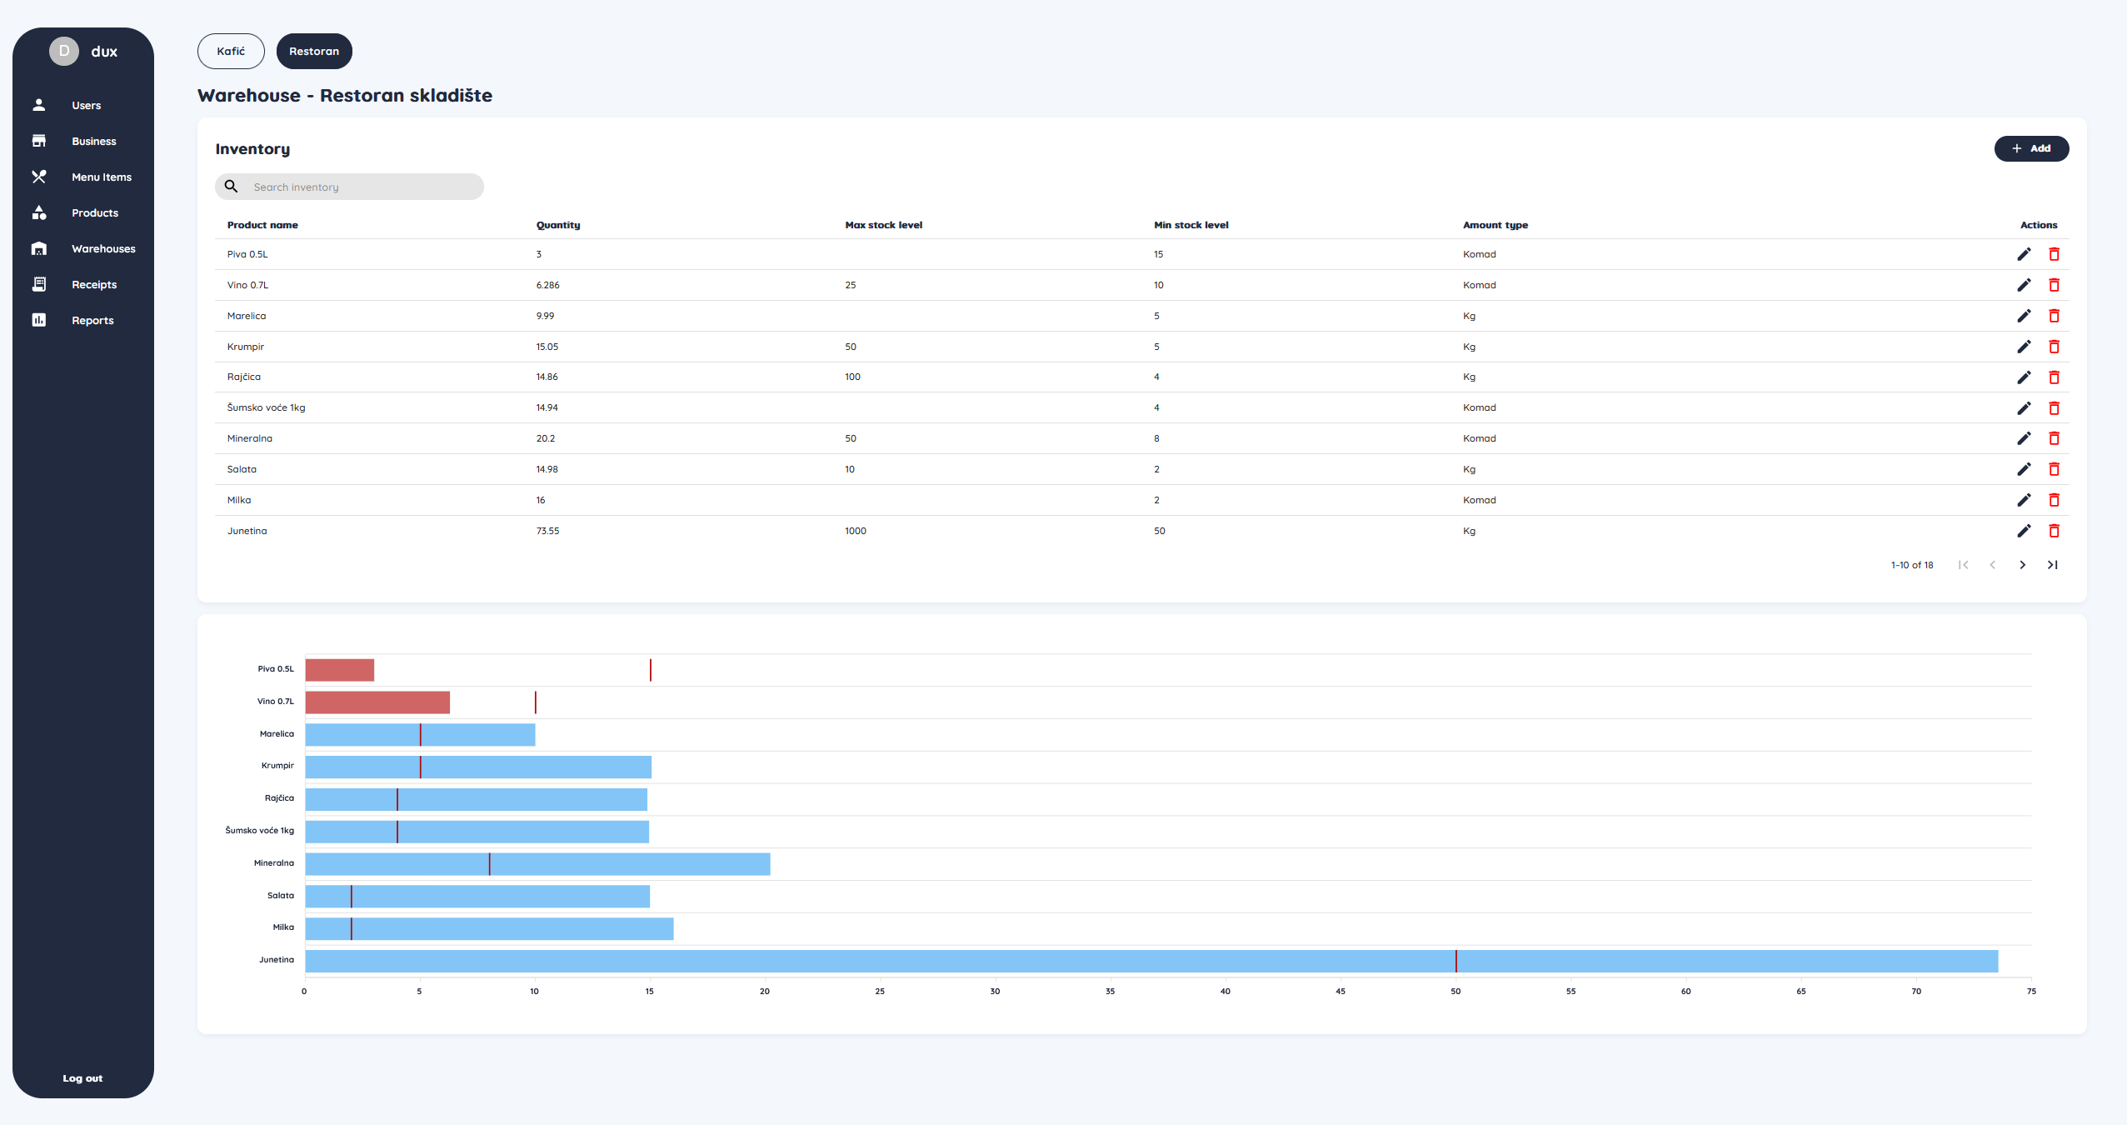Go to next inventory page

coord(2022,565)
